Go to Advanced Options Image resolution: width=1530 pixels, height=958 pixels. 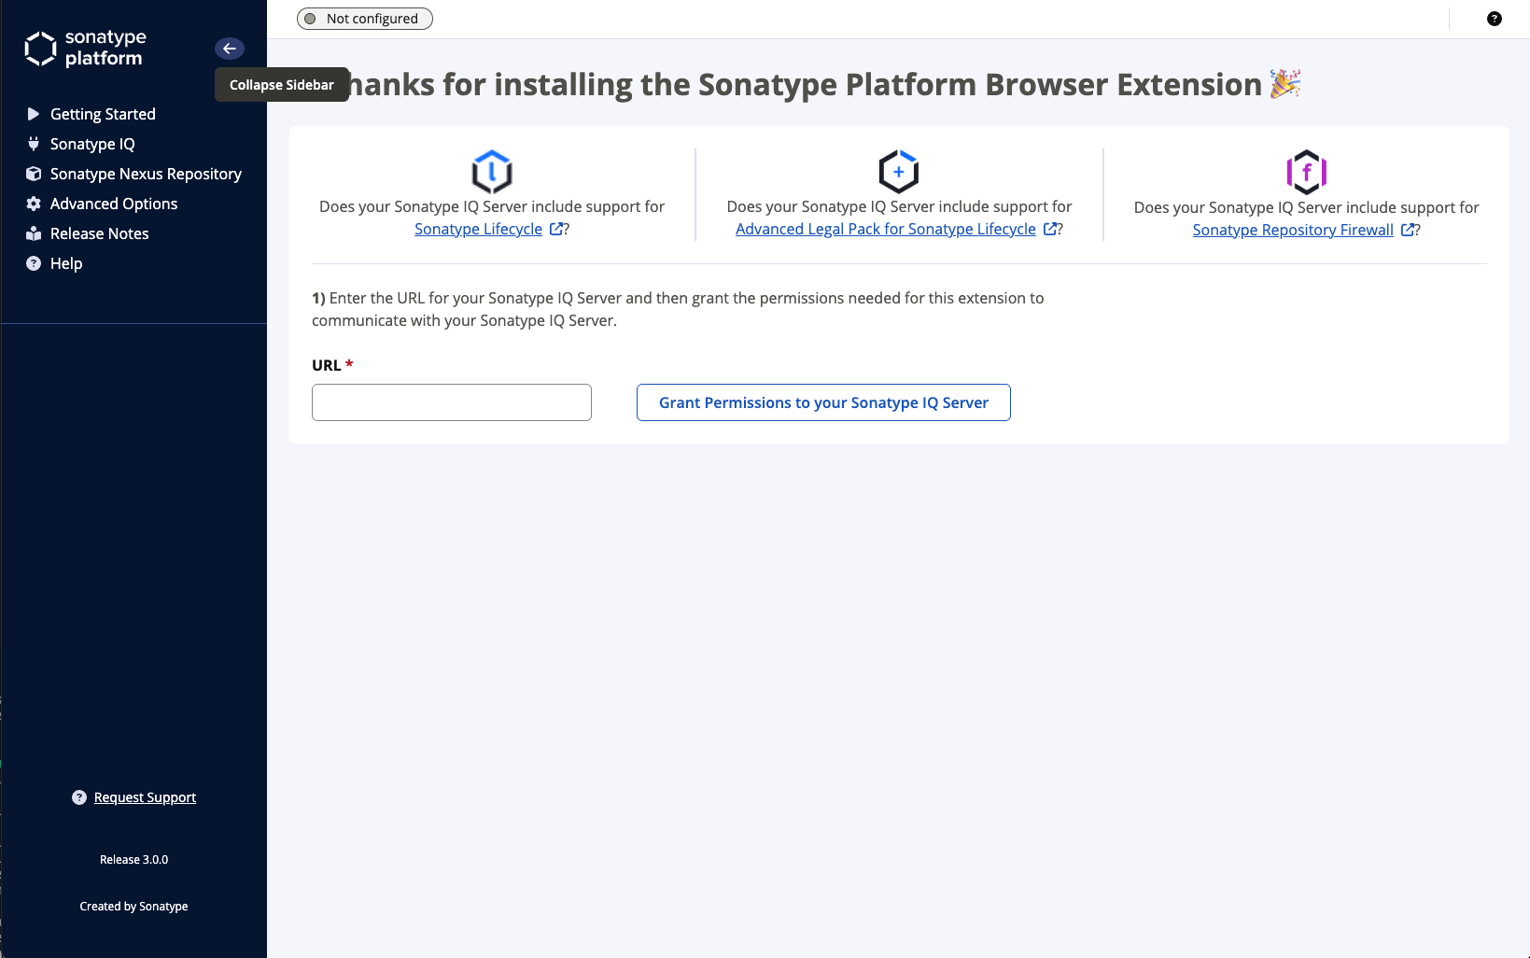tap(114, 204)
